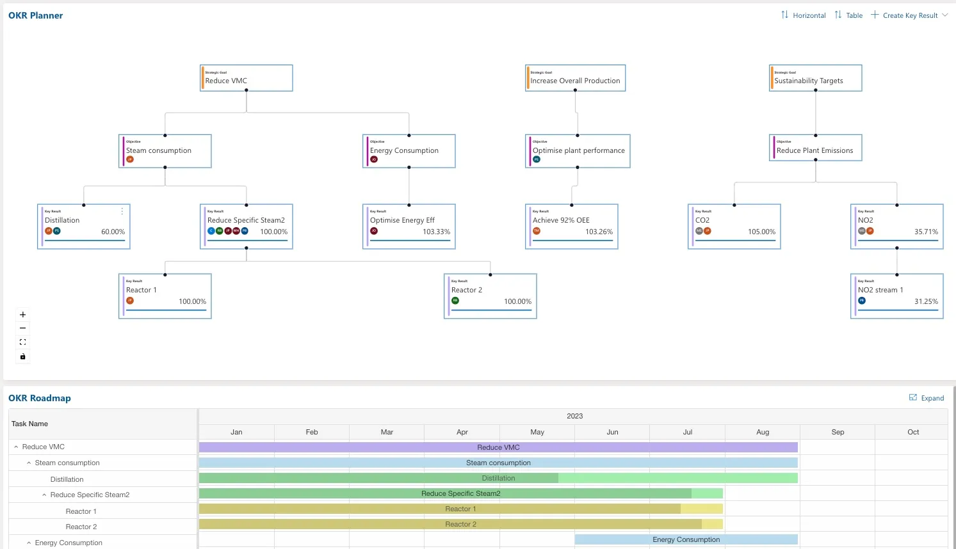Select the Reduce Plant Emissions objective card
Image resolution: width=956 pixels, height=549 pixels.
click(x=815, y=147)
